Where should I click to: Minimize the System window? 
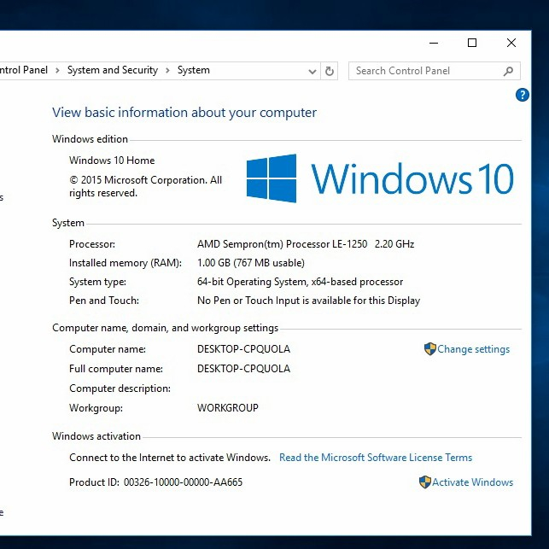[433, 43]
